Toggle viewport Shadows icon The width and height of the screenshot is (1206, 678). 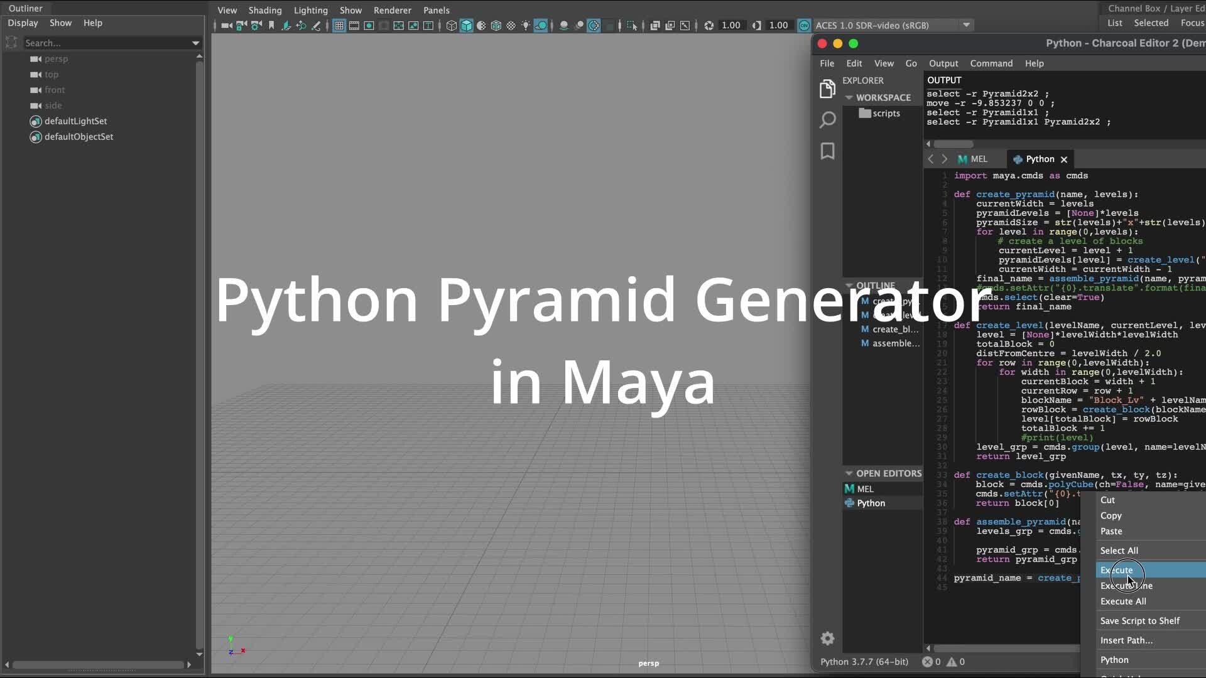tap(541, 26)
